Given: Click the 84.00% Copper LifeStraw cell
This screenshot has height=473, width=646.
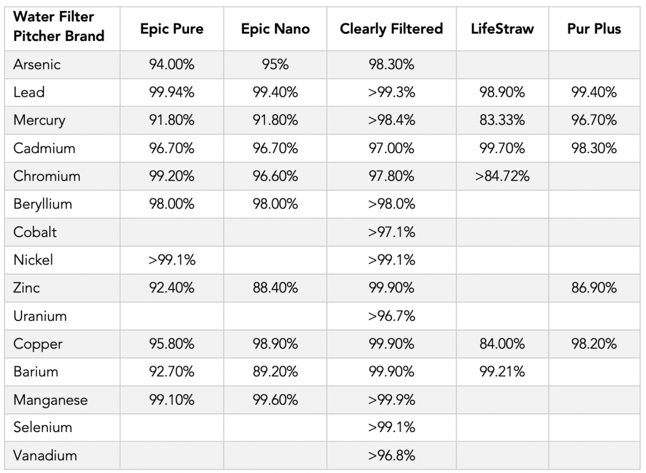Looking at the screenshot, I should [502, 344].
